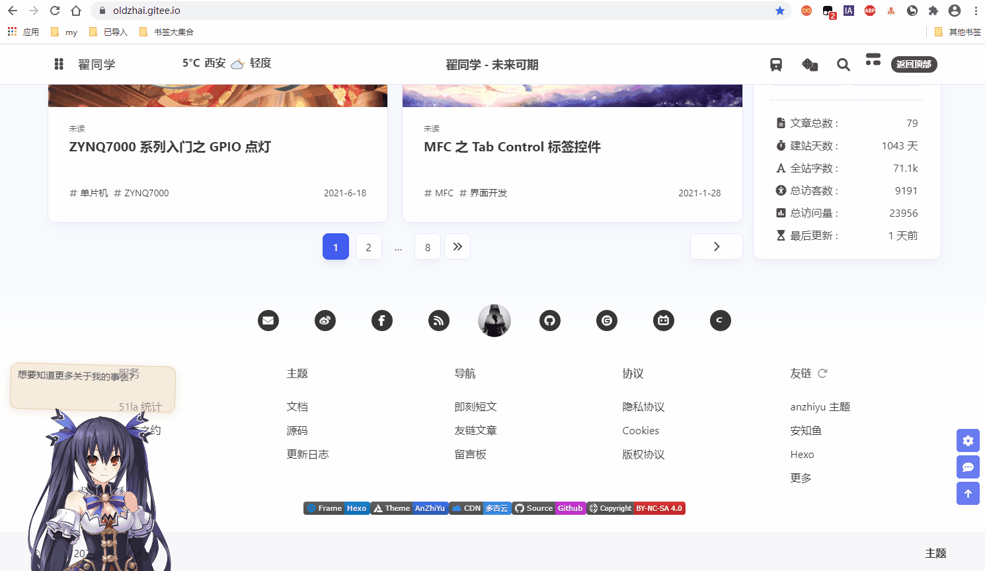Click the ZYNQ7000 tag

click(x=141, y=193)
